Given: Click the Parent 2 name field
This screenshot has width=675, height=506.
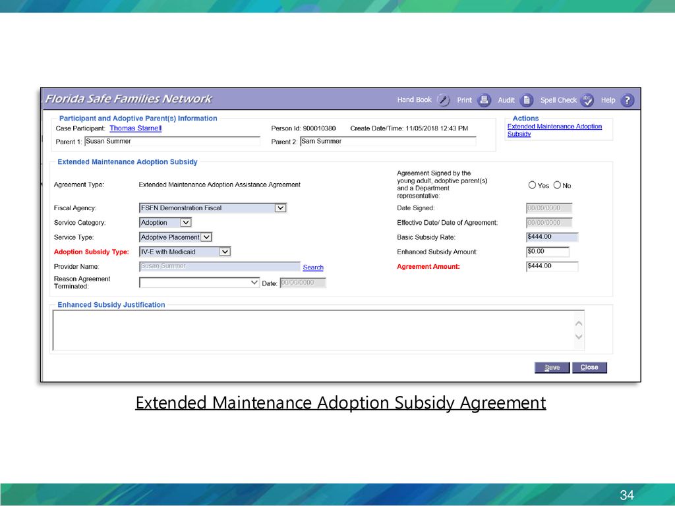Looking at the screenshot, I should [x=388, y=141].
